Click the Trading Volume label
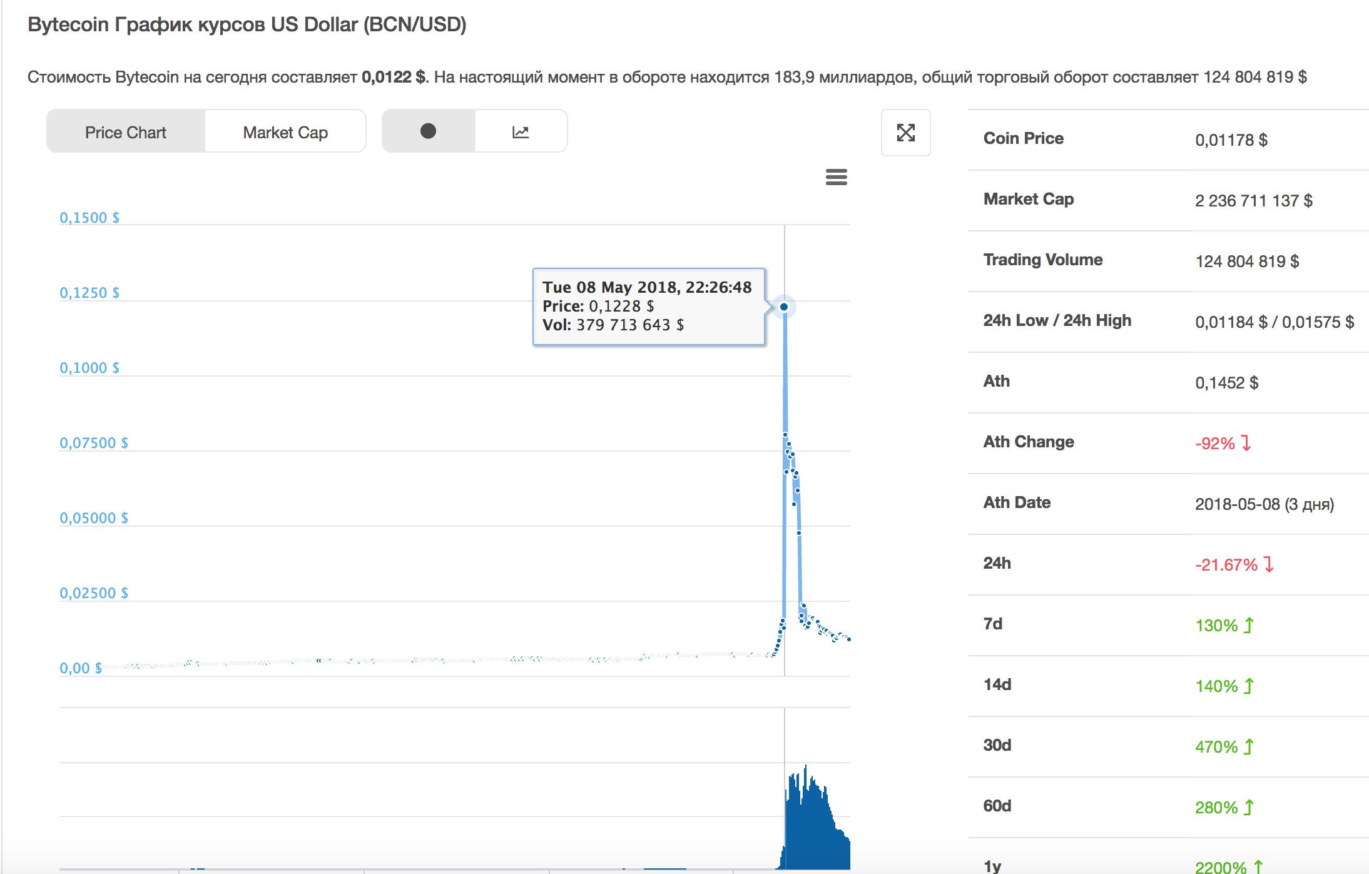 (x=1042, y=260)
